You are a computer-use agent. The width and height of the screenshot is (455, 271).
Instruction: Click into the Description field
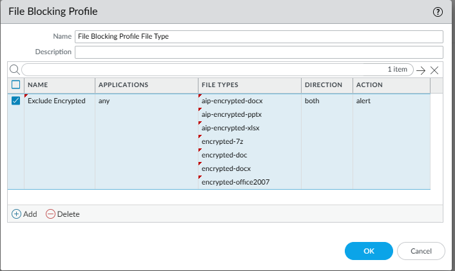[x=259, y=52]
